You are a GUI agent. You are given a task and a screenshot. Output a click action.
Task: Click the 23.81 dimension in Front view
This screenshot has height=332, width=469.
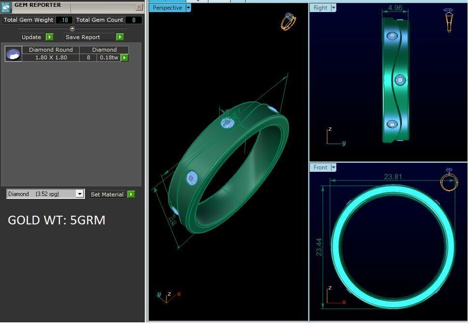pyautogui.click(x=393, y=177)
